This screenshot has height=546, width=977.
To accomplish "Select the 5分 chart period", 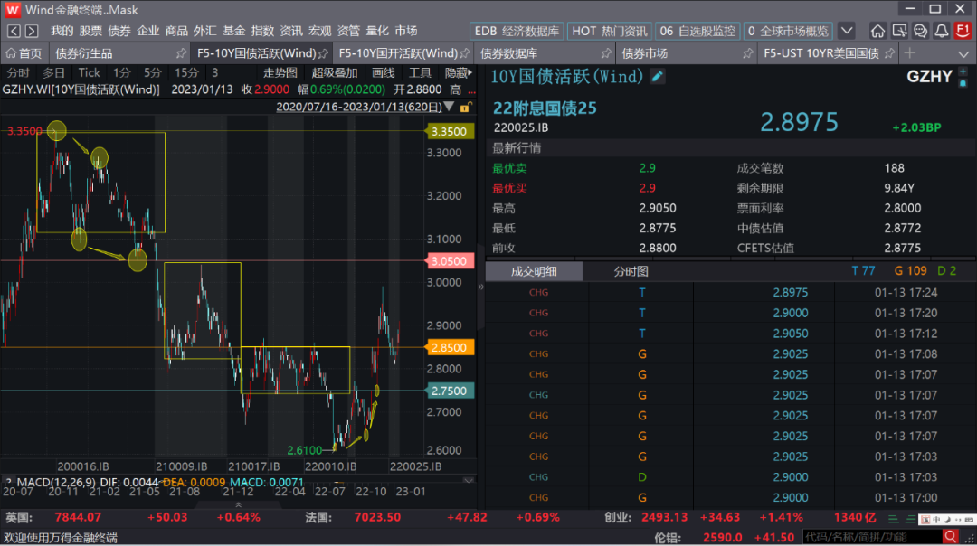I will pos(152,73).
